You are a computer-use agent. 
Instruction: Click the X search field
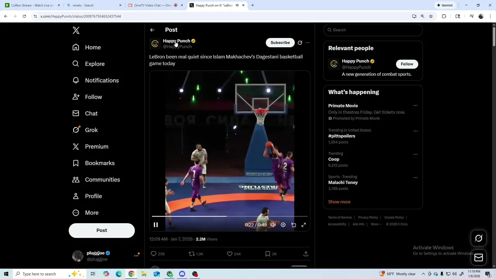373,30
